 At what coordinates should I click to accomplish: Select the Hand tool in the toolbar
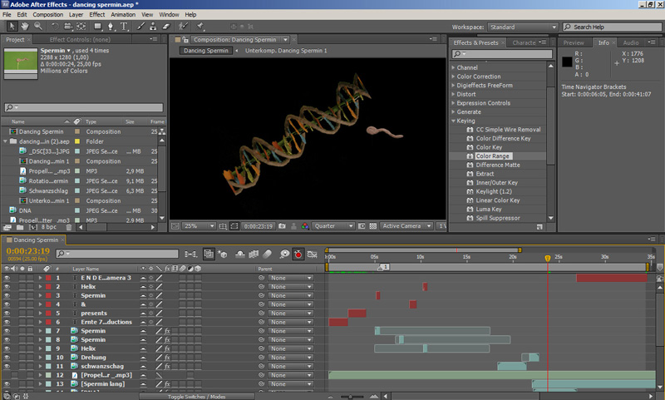[x=24, y=27]
